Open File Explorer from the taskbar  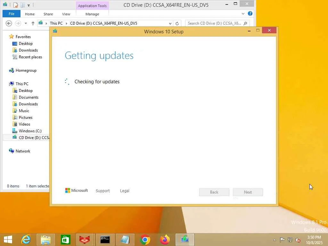coord(45,240)
